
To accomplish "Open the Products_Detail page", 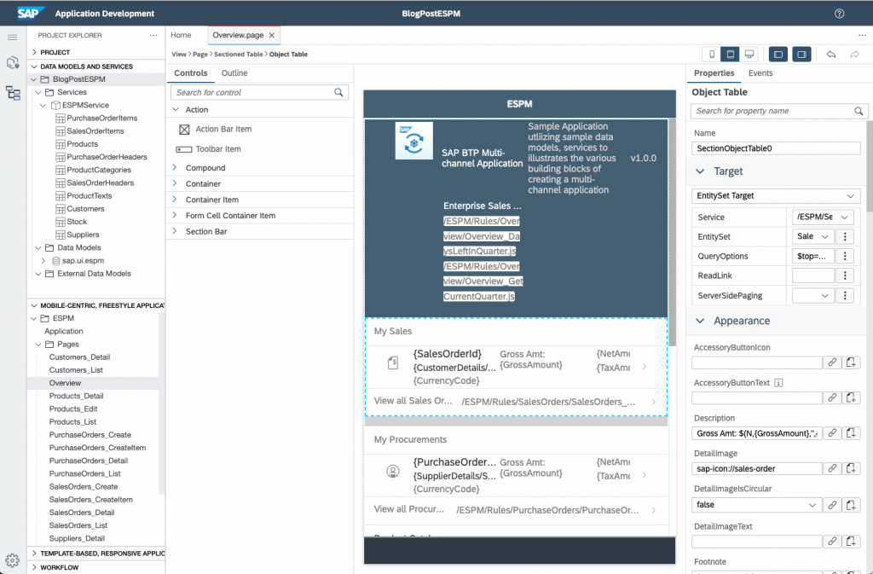I will (76, 396).
